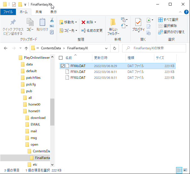The height and width of the screenshot is (174, 190).
Task: Select FFXI1.DAT file
Action: pyautogui.click(x=117, y=72)
